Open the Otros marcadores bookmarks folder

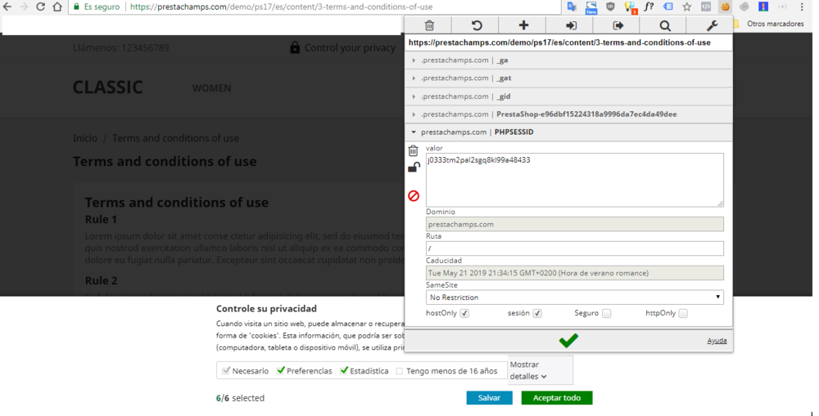click(x=769, y=24)
